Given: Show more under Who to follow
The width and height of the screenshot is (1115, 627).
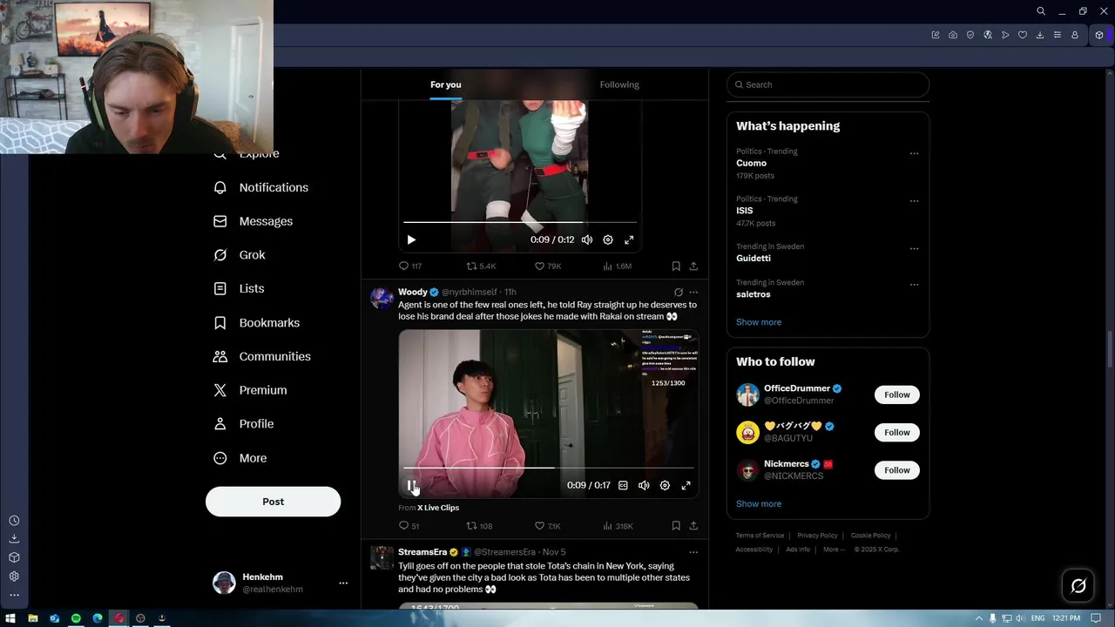Looking at the screenshot, I should coord(759,504).
